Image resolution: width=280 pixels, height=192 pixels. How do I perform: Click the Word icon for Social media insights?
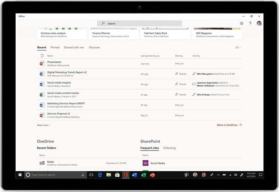(42, 84)
